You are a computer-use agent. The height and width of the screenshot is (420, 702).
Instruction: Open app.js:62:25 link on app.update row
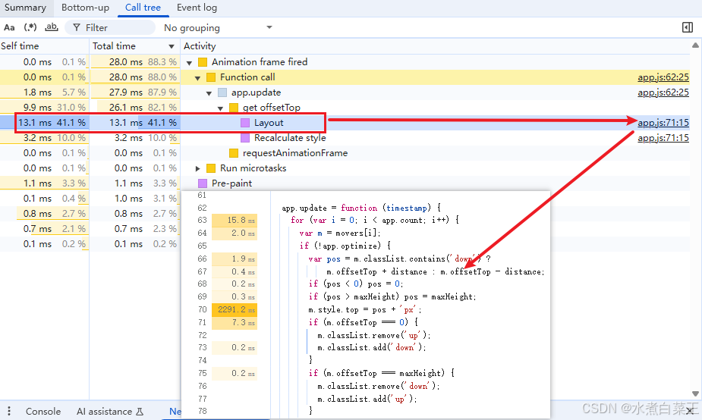pos(663,92)
